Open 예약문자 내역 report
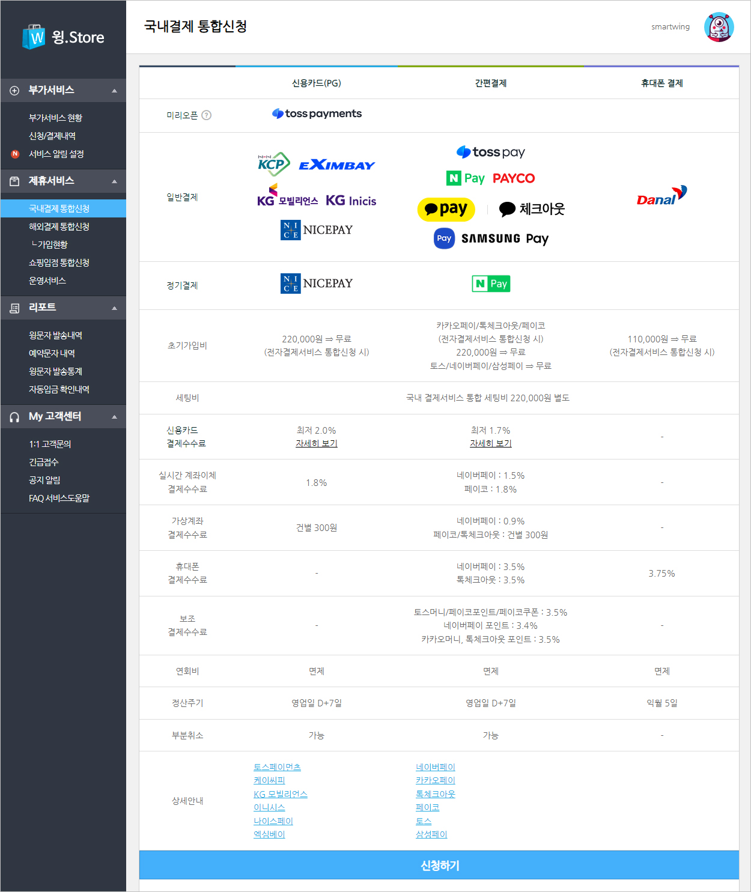751x892 pixels. coord(52,353)
